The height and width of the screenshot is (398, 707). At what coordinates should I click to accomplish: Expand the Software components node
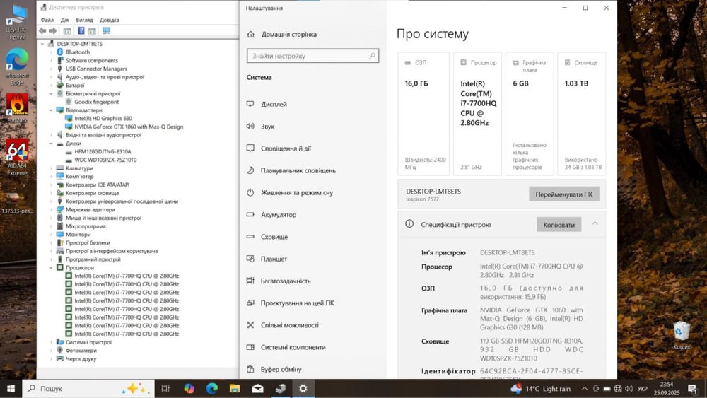tap(51, 60)
